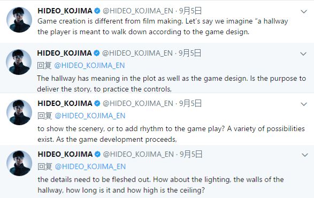Image resolution: width=314 pixels, height=198 pixels.
Task: Expand chevron menu of 'The hallway has meaning' tweet
Action: tap(303, 54)
